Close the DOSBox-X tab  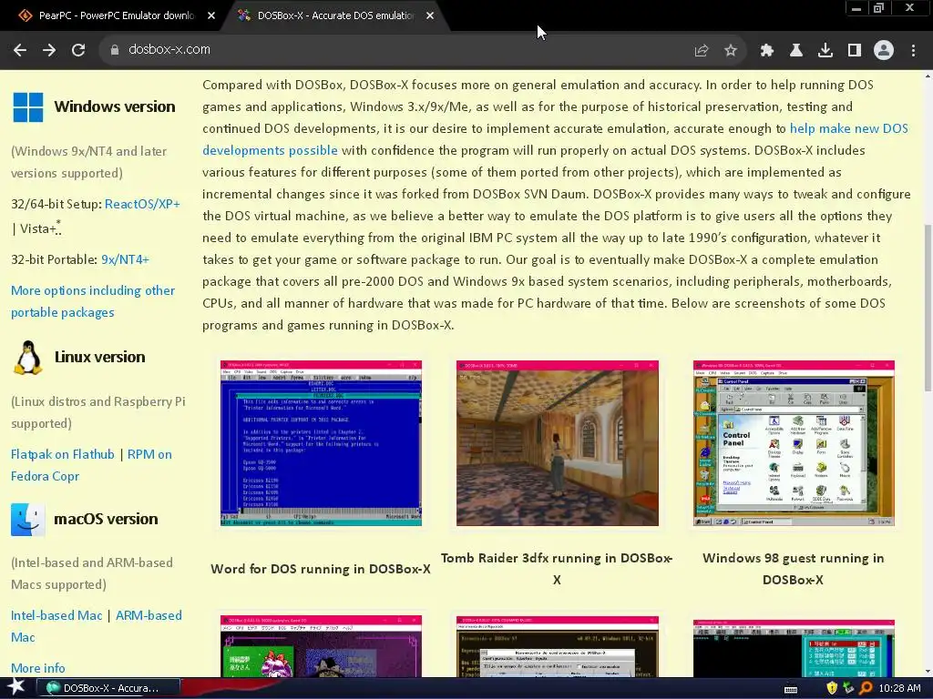pos(430,16)
